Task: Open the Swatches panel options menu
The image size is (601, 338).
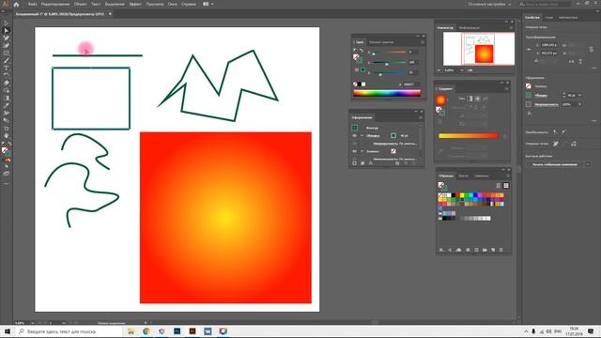Action: pyautogui.click(x=507, y=176)
